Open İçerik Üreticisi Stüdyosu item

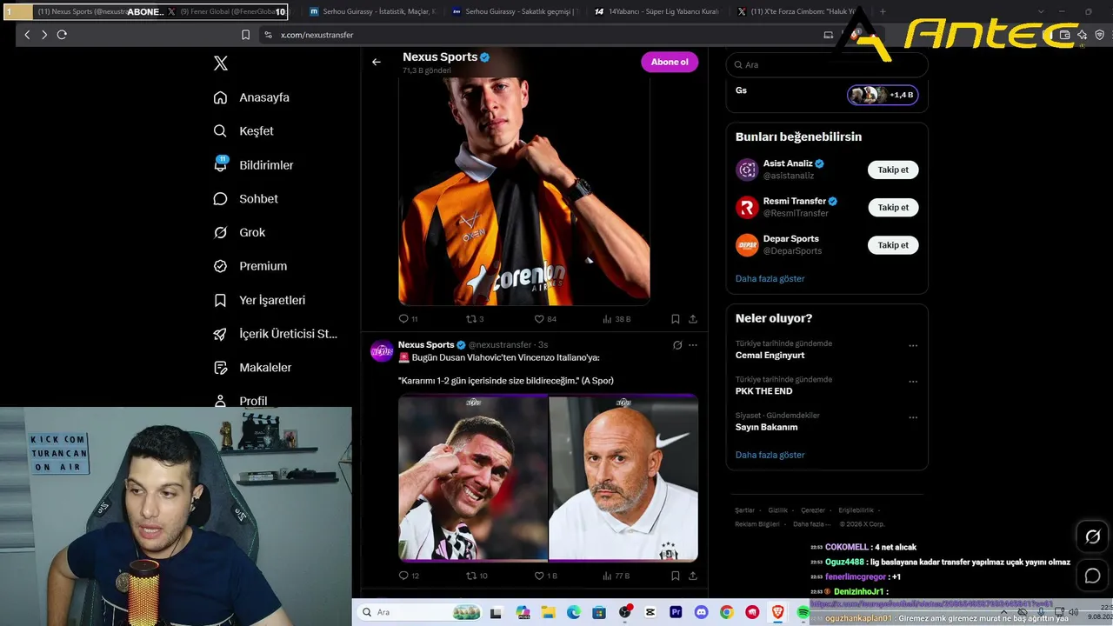(x=276, y=334)
